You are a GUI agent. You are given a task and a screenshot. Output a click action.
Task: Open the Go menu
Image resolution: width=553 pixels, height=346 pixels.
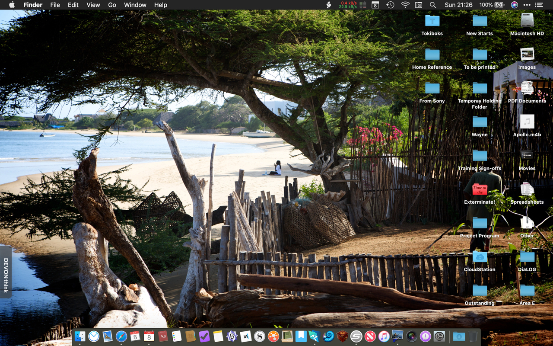[x=112, y=5]
